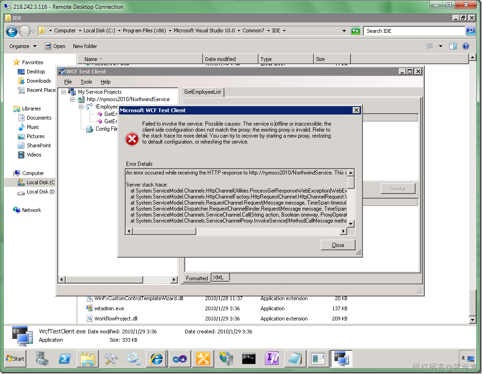482x374 pixels.
Task: Collapse the NorthwindService URL tree node
Action: tap(72, 99)
